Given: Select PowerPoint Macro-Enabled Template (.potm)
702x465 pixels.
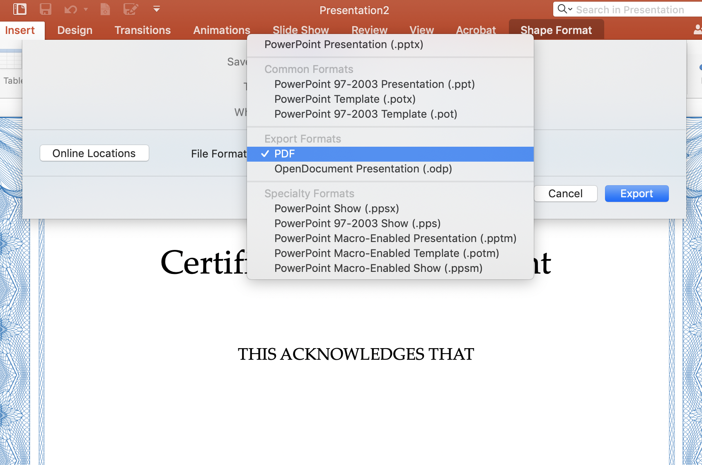Looking at the screenshot, I should [390, 253].
